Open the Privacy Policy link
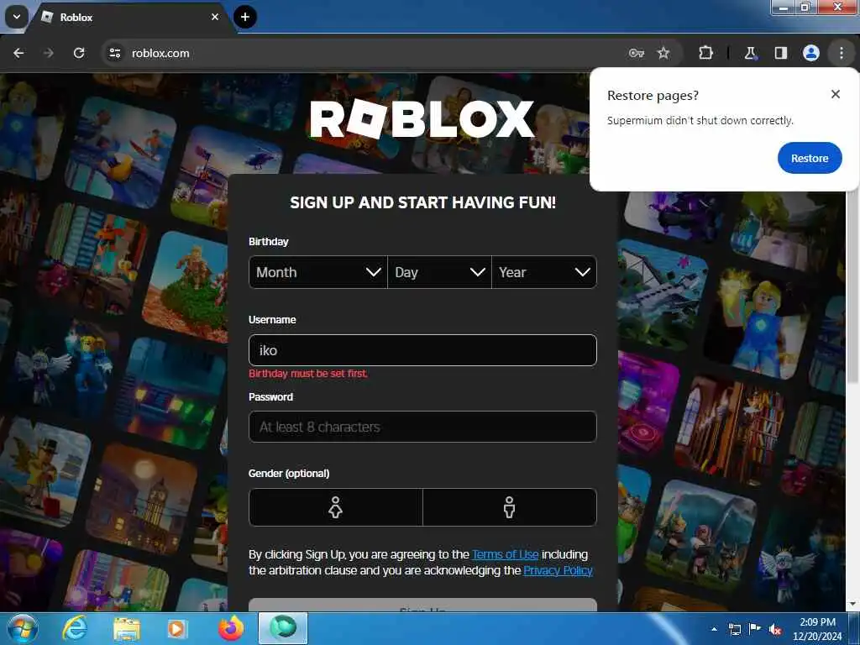The image size is (860, 645). click(558, 570)
